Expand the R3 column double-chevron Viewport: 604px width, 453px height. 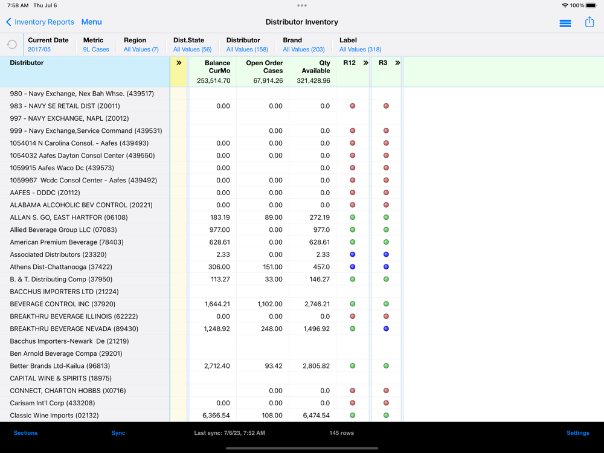point(397,63)
